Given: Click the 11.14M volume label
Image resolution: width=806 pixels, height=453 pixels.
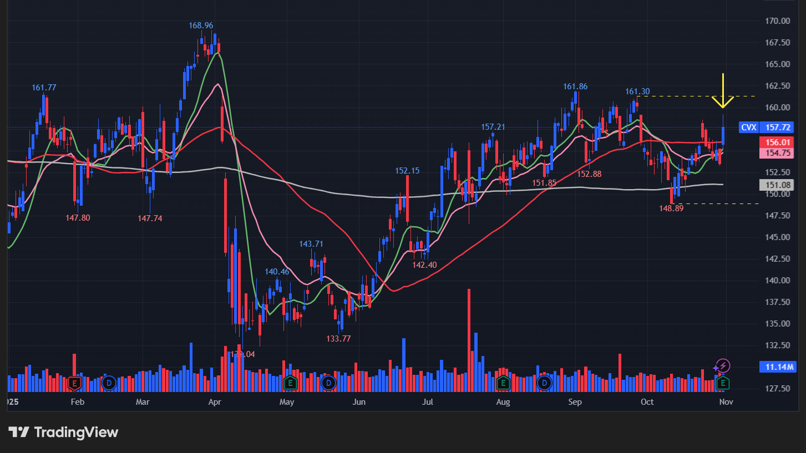Looking at the screenshot, I should (778, 367).
